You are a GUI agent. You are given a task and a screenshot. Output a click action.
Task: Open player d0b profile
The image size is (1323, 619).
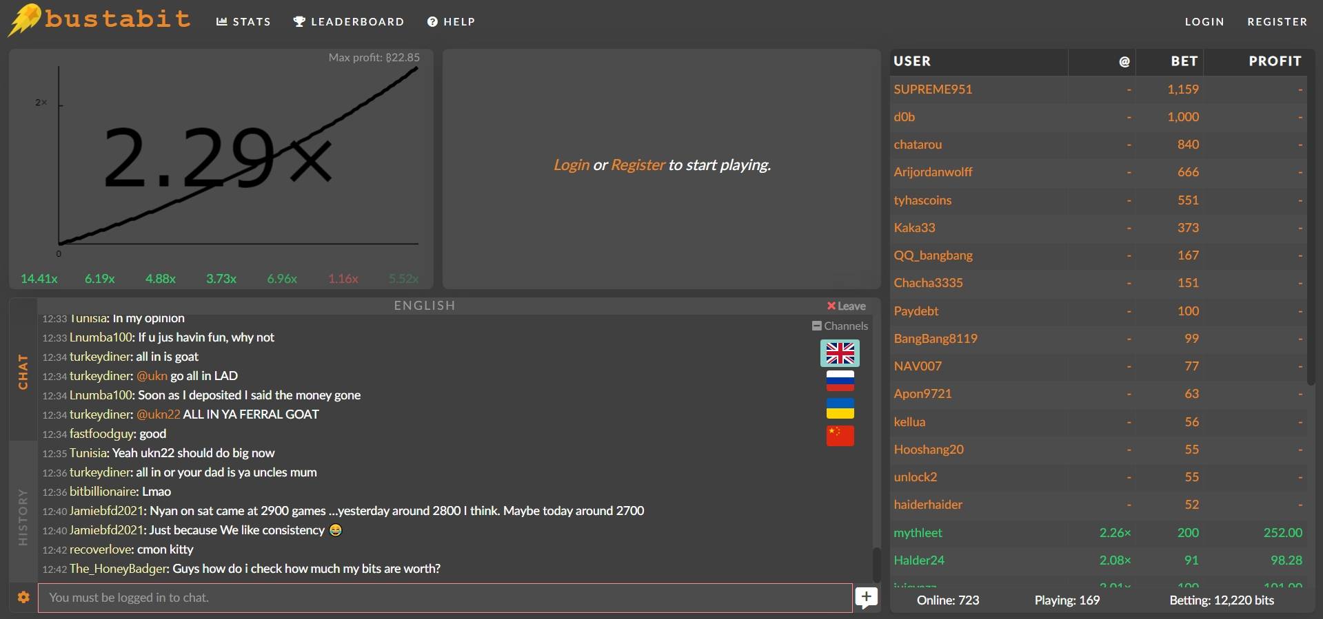click(x=905, y=117)
